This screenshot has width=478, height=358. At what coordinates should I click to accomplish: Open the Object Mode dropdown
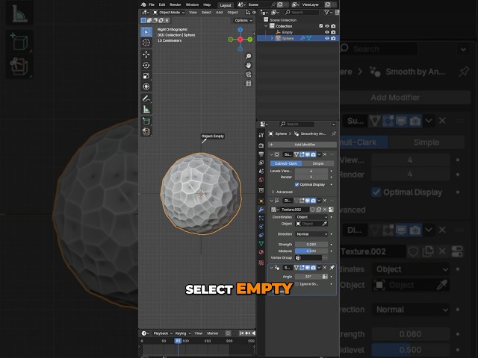[169, 13]
